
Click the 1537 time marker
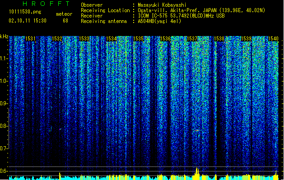click(192, 39)
